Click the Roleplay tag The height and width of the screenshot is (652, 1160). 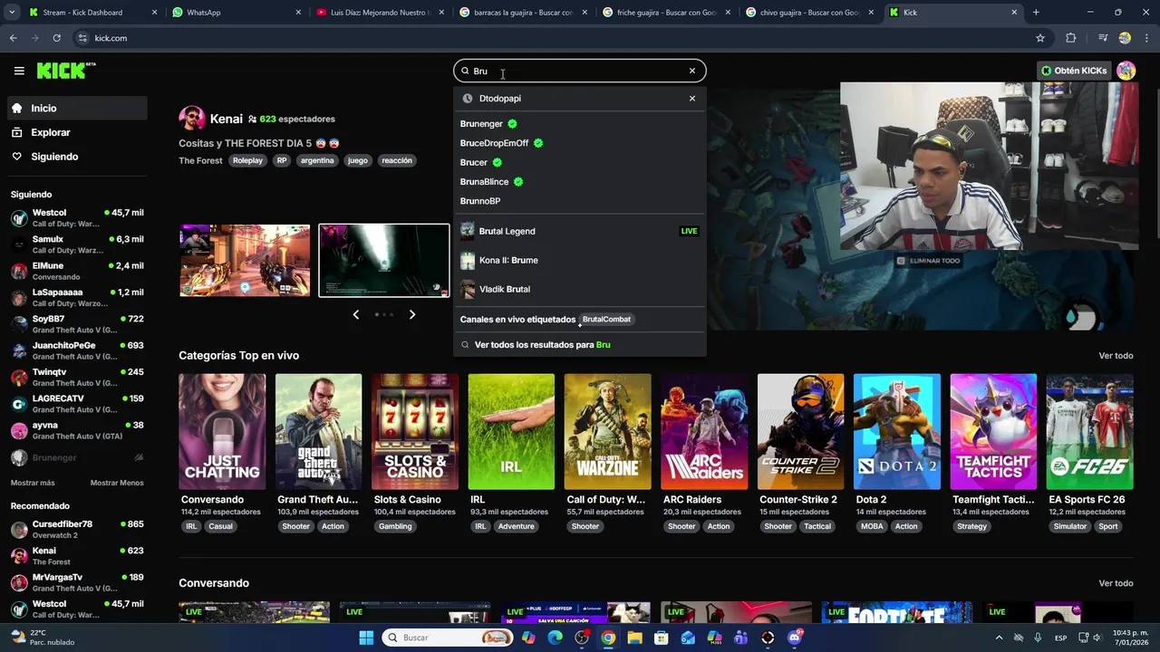click(247, 160)
